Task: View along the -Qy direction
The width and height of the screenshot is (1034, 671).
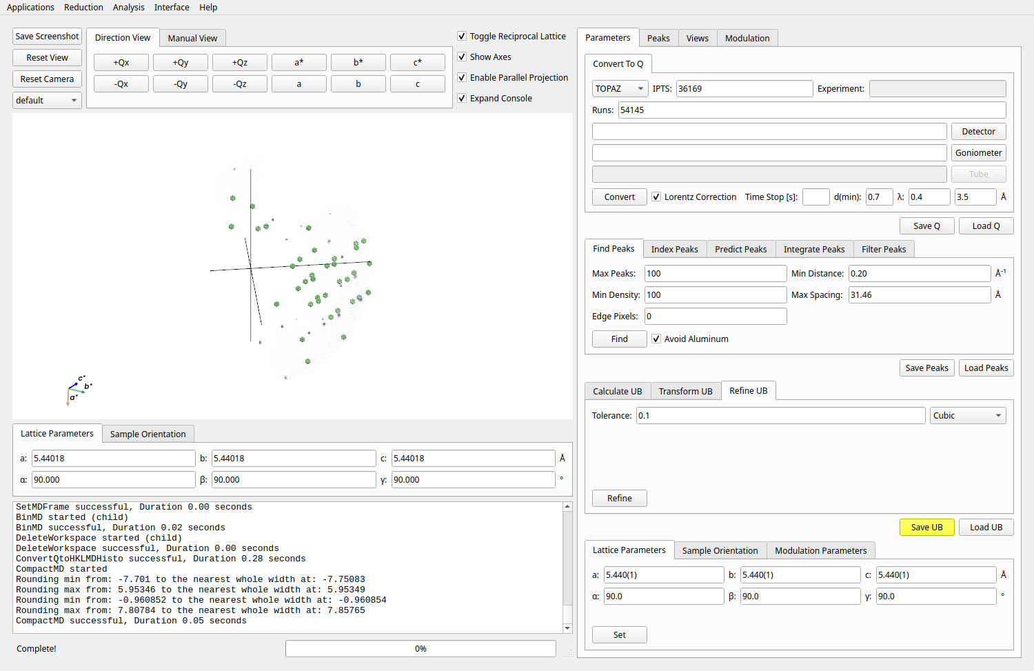Action: 181,83
